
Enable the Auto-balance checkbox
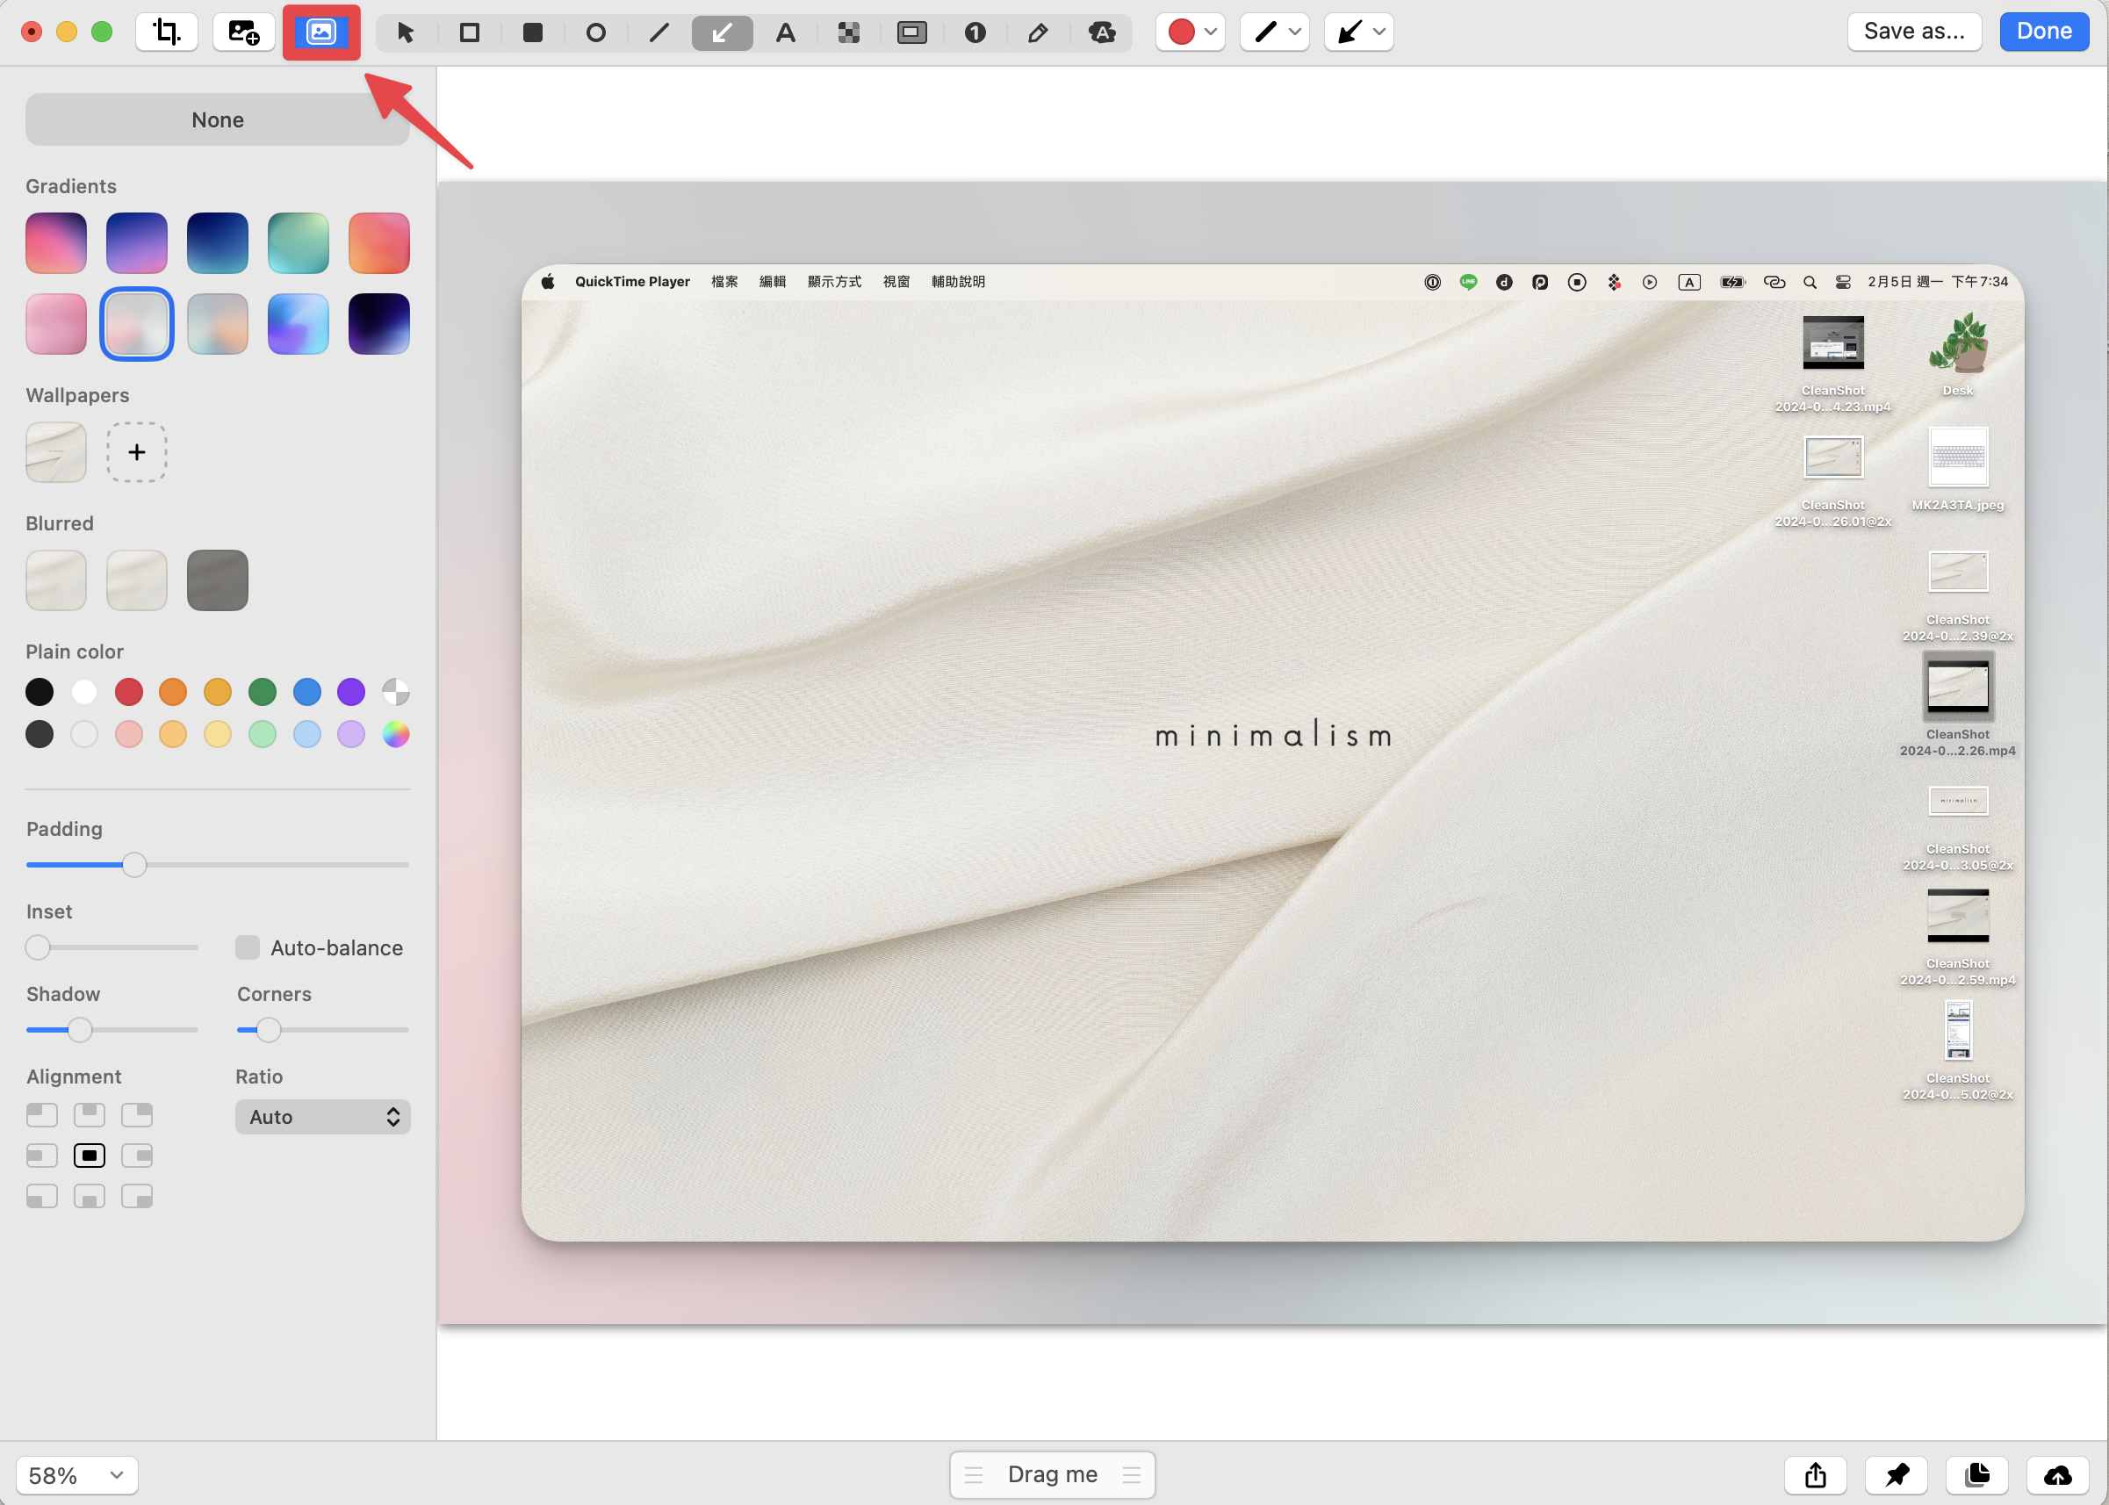[248, 947]
